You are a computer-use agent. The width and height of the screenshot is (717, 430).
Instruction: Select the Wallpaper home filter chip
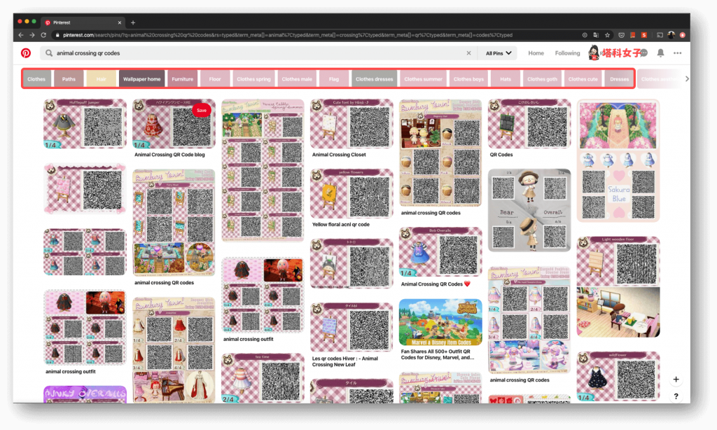point(141,79)
